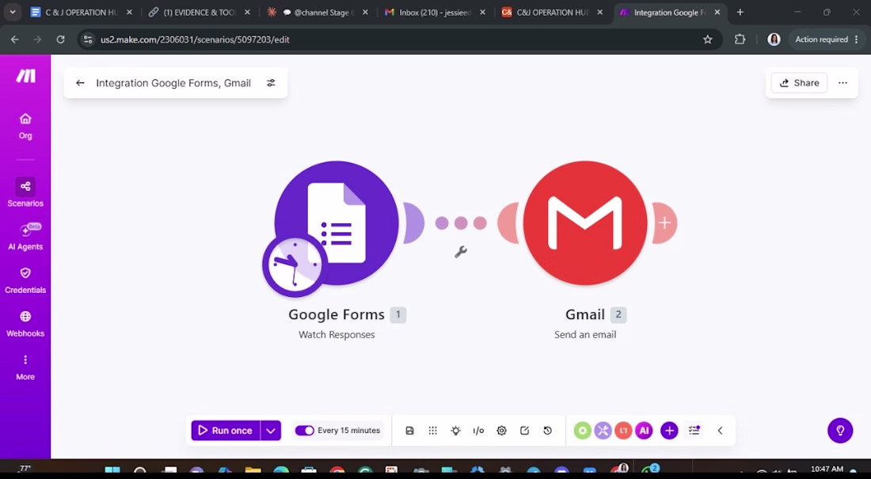
Task: View site information icon in address bar
Action: 87,40
